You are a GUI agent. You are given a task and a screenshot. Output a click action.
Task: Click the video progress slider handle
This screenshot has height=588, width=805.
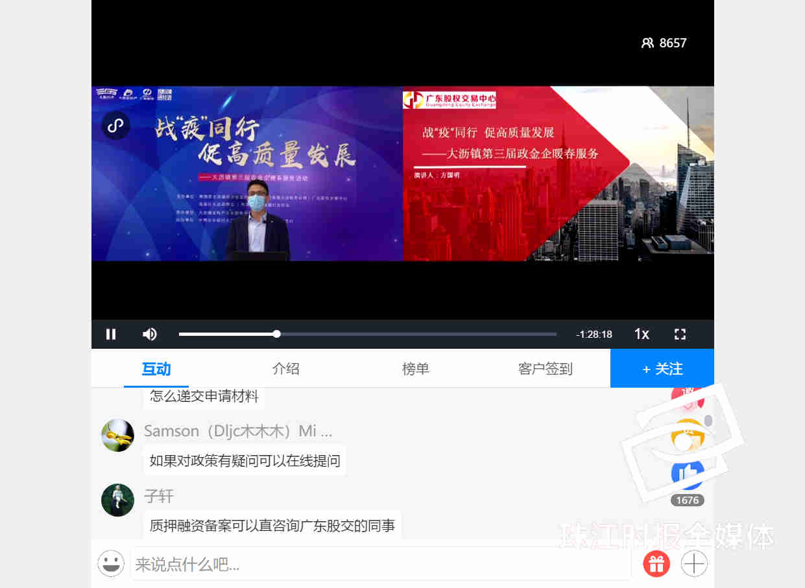tap(277, 334)
